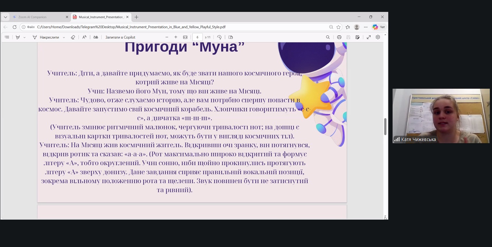Screen dimensions: 492x247
Task: Toggle fit to width view
Action: [185, 37]
